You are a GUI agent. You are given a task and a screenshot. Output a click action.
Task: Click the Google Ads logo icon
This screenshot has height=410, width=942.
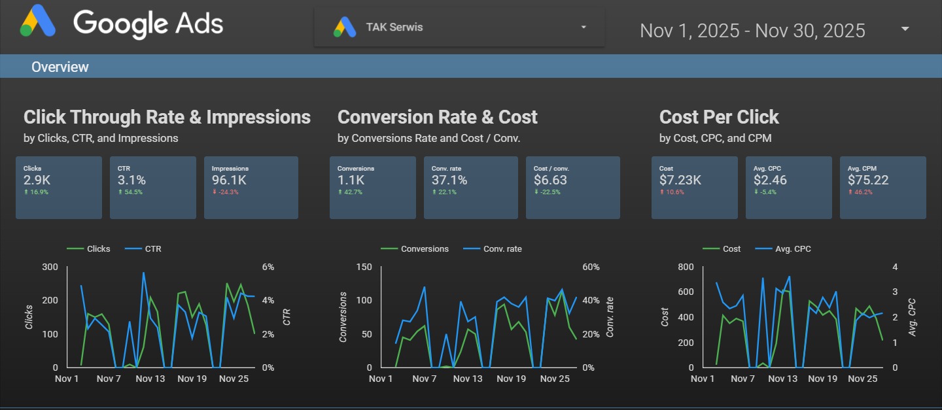38,24
